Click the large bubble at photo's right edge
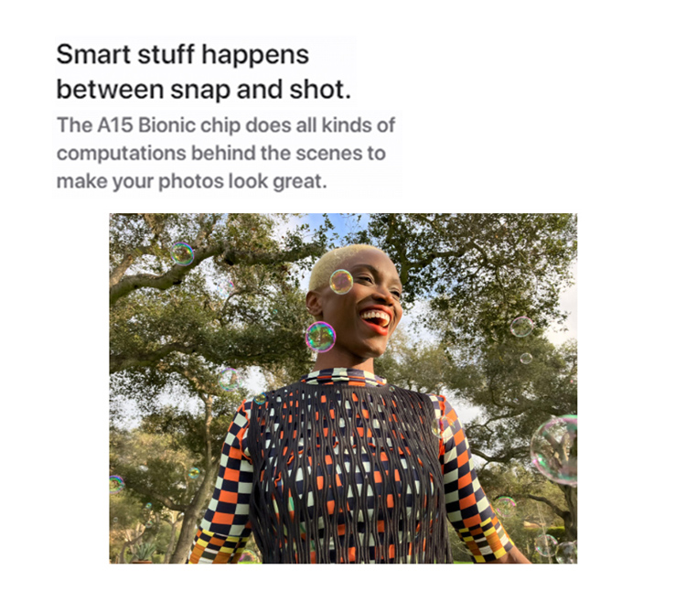 (x=554, y=450)
